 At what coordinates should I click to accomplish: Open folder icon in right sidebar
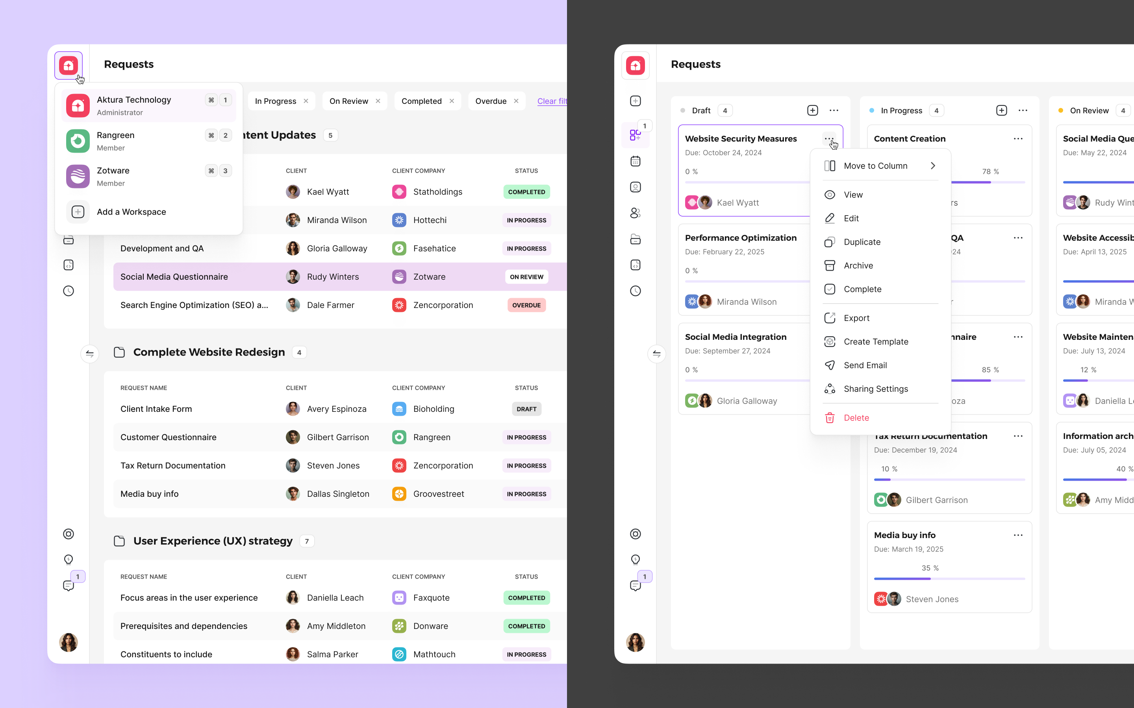636,239
